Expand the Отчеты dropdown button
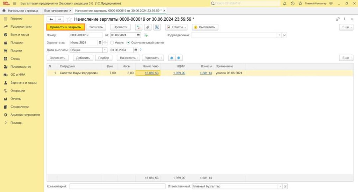This screenshot has width=358, height=192. [x=177, y=27]
